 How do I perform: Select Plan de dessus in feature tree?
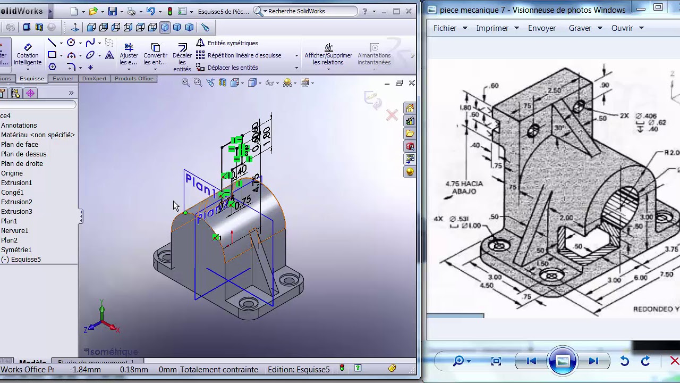23,154
